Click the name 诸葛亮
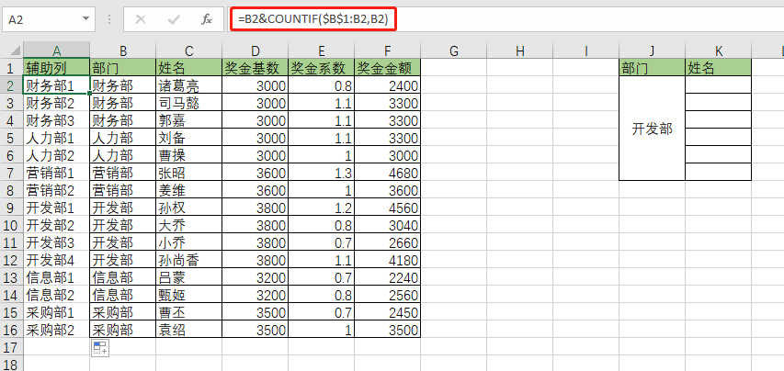 point(178,86)
